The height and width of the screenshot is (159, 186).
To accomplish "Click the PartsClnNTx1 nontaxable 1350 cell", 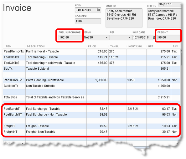I will [x=137, y=80].
